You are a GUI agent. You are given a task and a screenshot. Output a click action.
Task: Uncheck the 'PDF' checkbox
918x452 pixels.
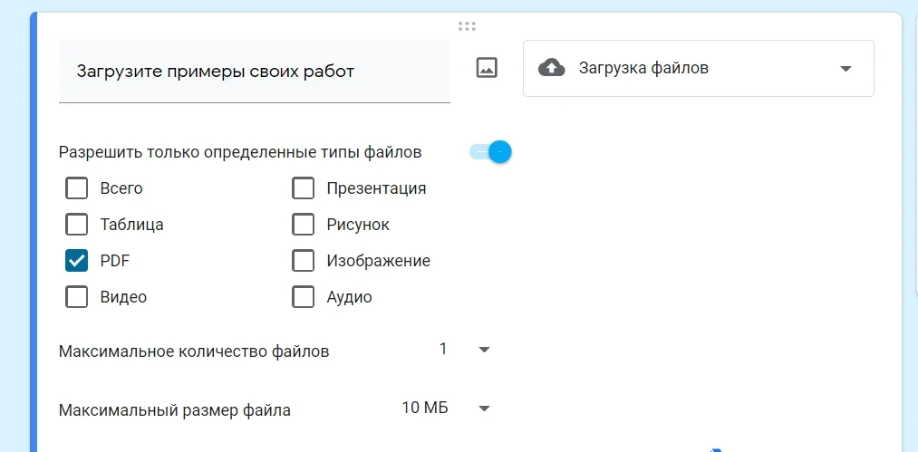pos(77,261)
